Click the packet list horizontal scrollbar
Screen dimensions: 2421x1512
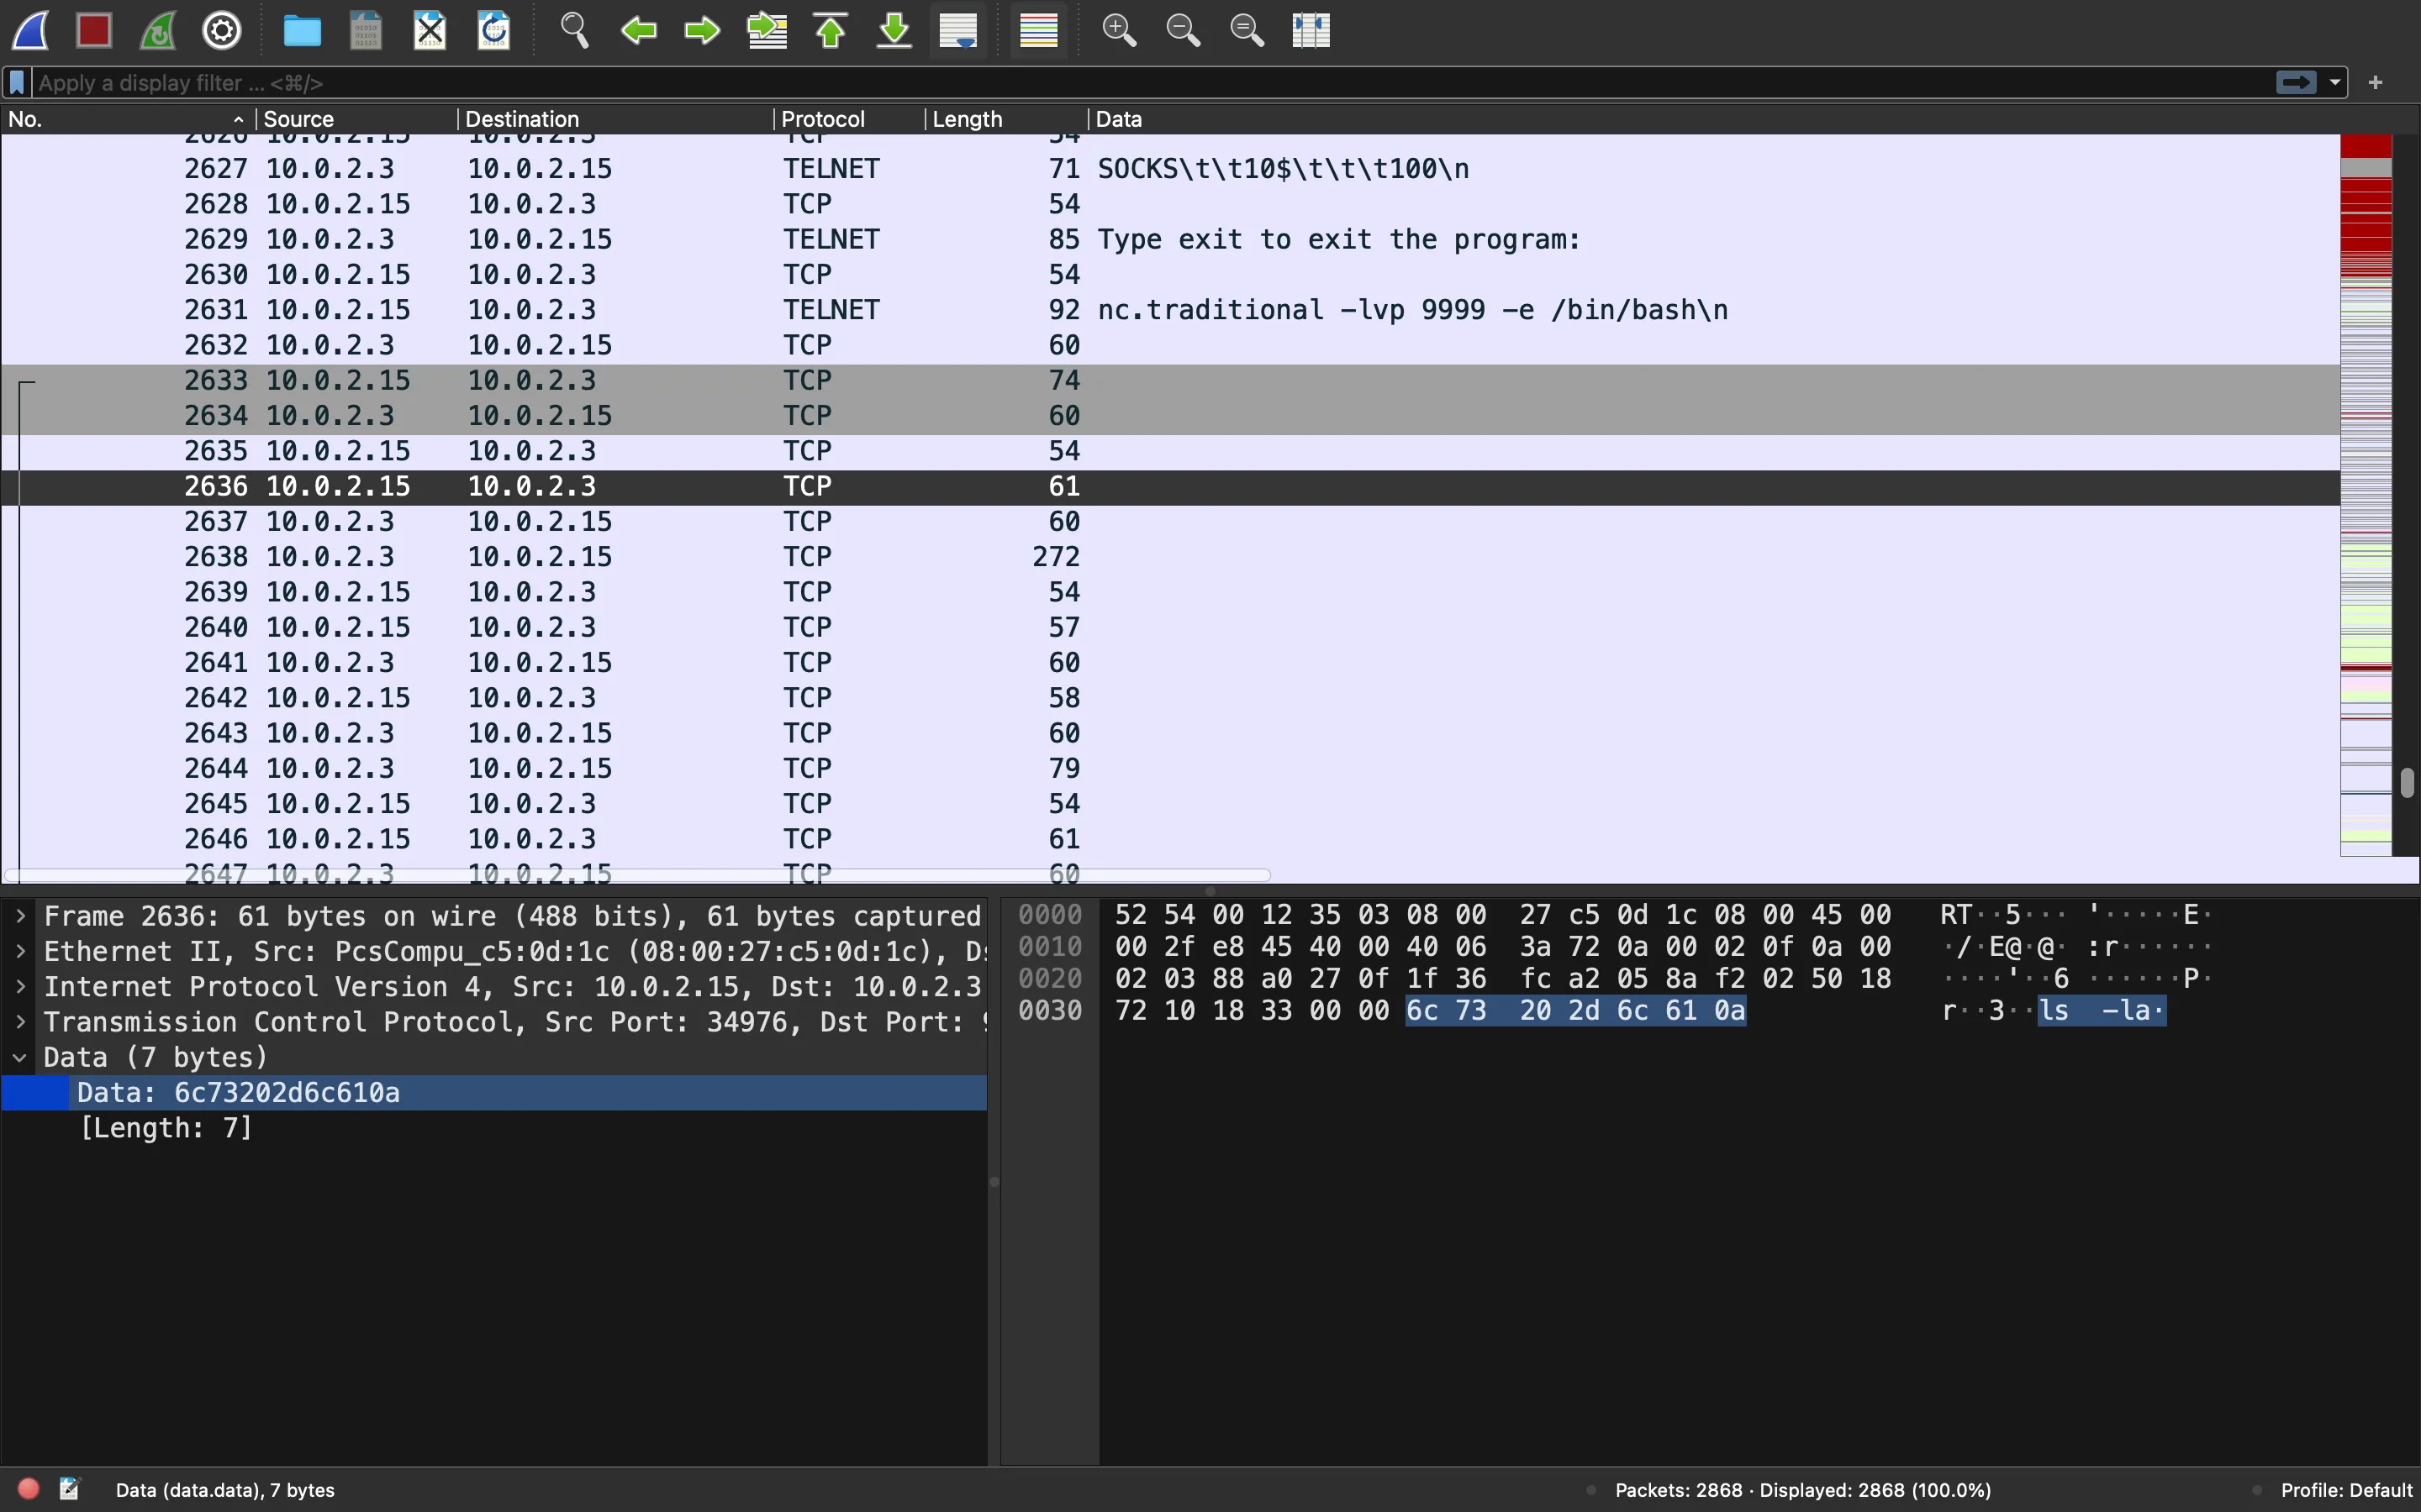[x=637, y=875]
